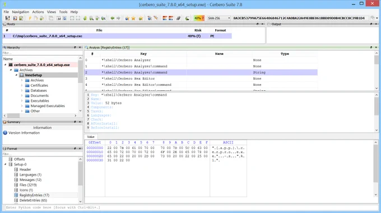Open the Help menu
The height and width of the screenshot is (213, 381).
point(74,12)
